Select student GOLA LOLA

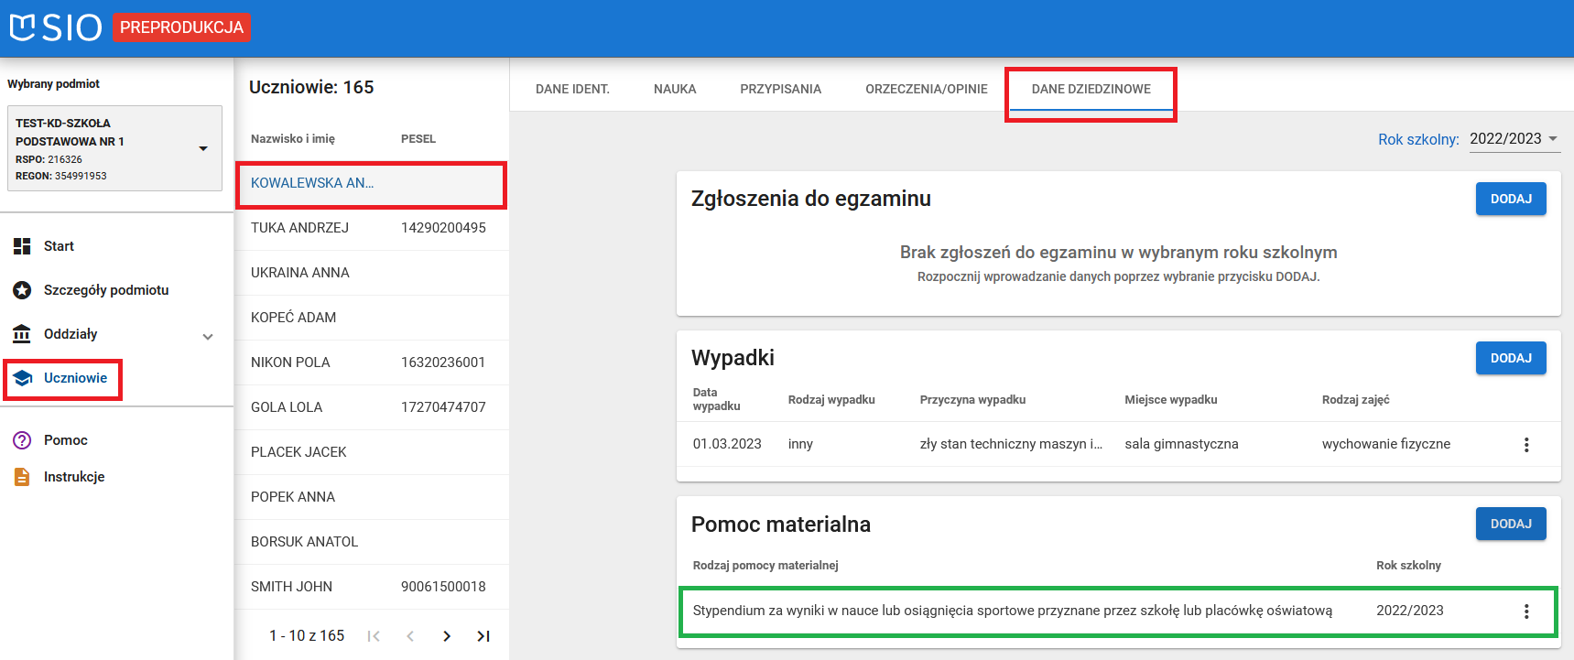[x=287, y=407]
